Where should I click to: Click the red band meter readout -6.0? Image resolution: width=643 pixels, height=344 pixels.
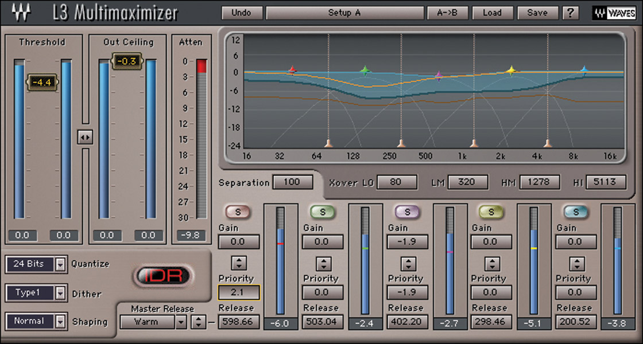[281, 323]
